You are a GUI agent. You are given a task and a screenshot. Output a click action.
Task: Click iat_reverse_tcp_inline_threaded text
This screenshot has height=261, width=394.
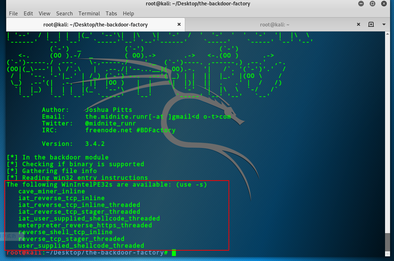click(x=79, y=205)
